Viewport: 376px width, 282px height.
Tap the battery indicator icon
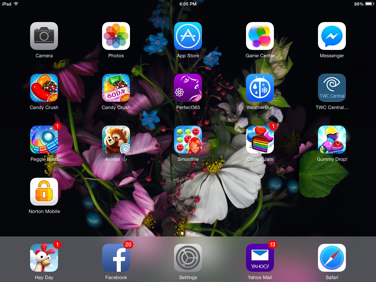click(369, 4)
